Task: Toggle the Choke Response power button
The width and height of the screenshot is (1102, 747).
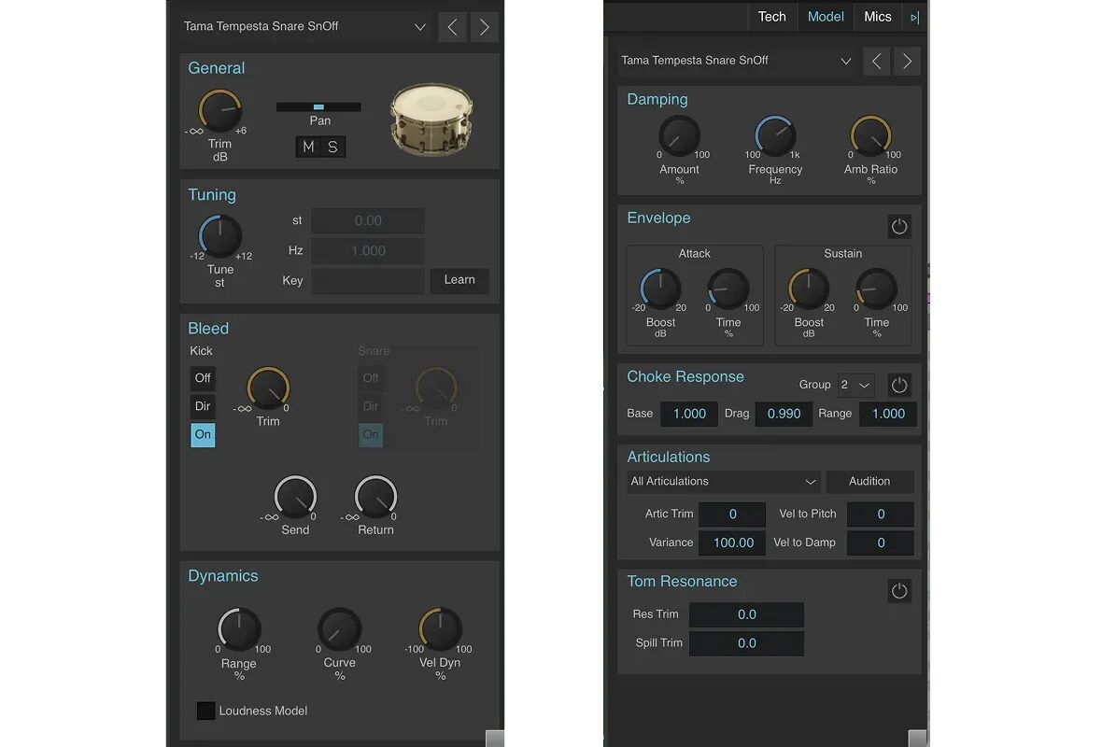Action: point(898,385)
